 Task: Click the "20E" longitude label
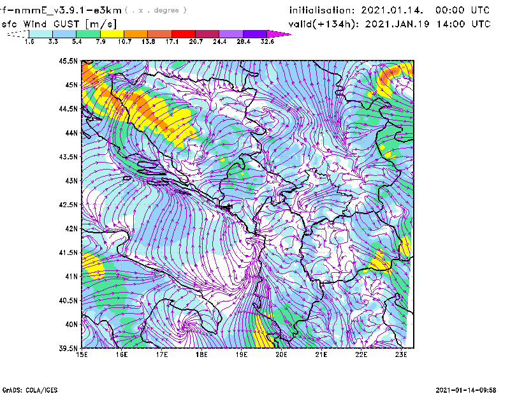pos(281,355)
